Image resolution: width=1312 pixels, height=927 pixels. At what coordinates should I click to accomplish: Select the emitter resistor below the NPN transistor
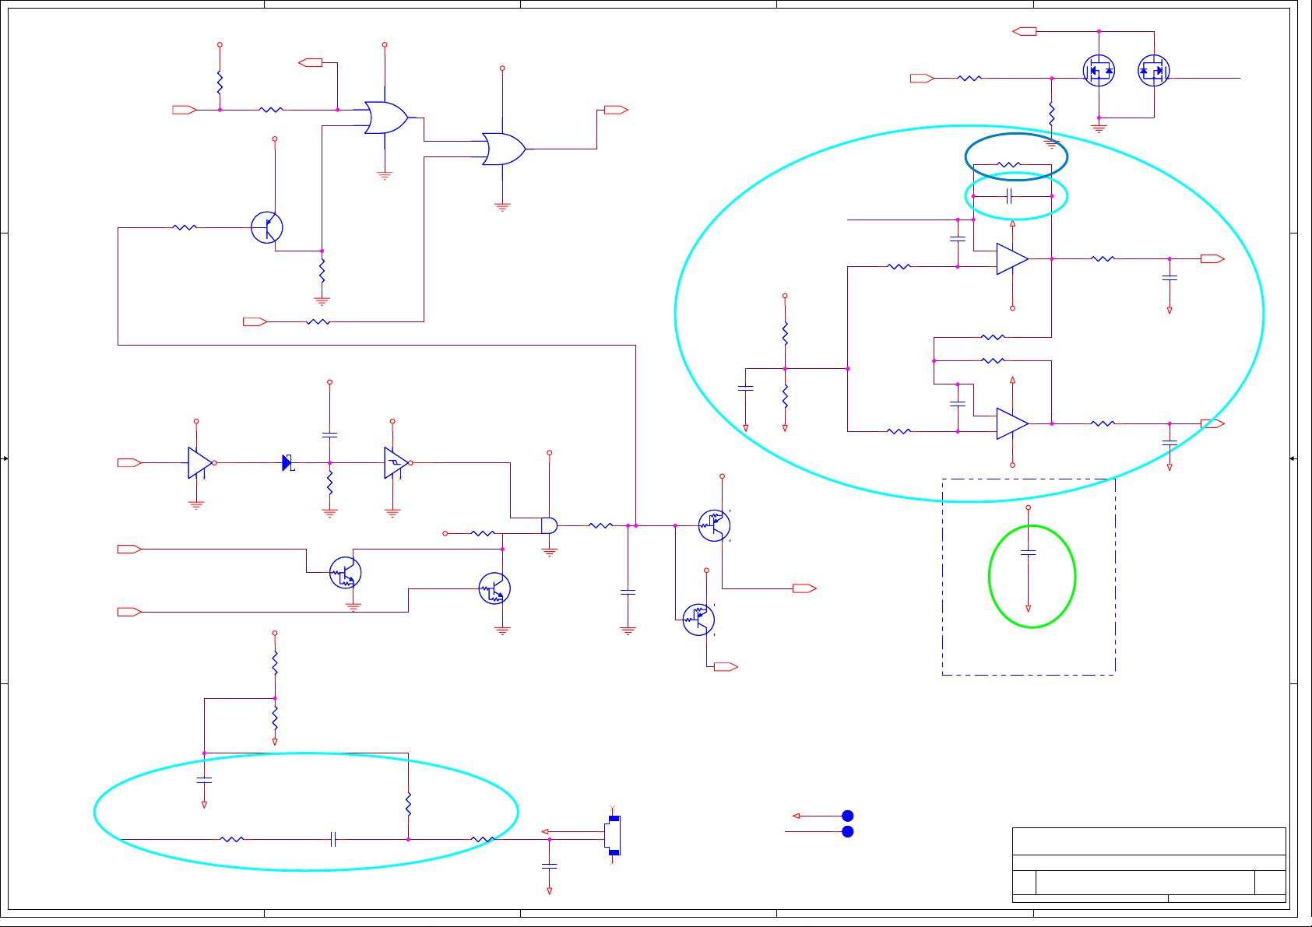pos(322,271)
